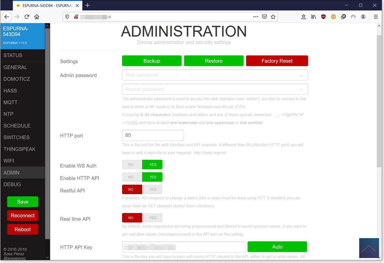
Task: Open the STATUS section in sidebar
Action: point(22,55)
